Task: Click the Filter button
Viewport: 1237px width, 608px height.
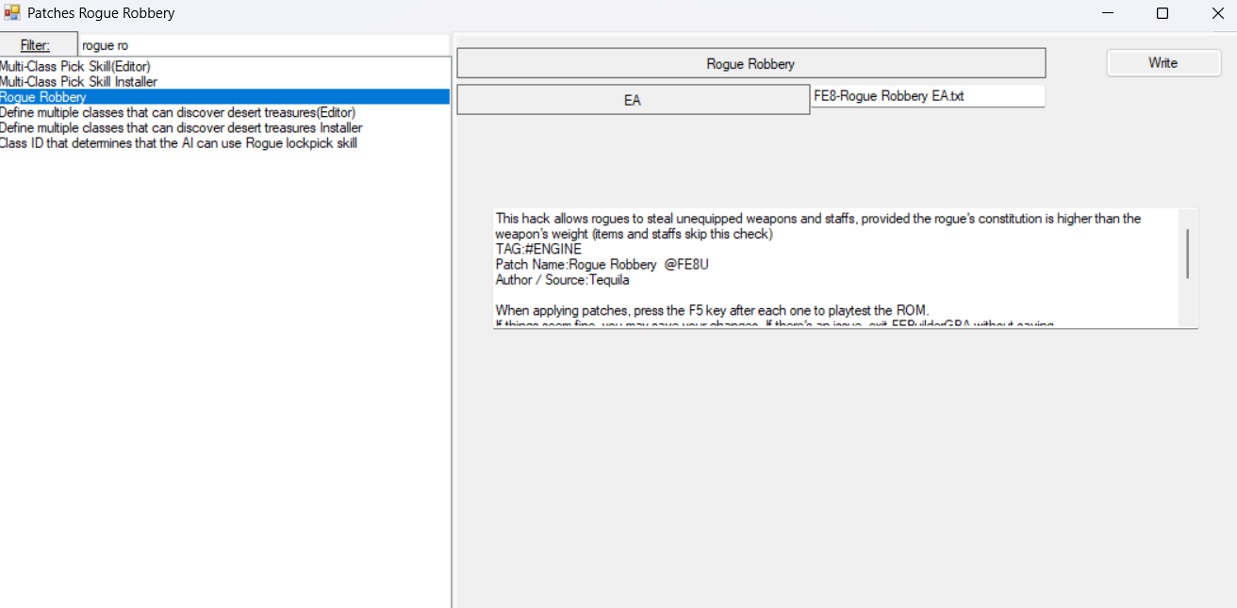Action: coord(38,45)
